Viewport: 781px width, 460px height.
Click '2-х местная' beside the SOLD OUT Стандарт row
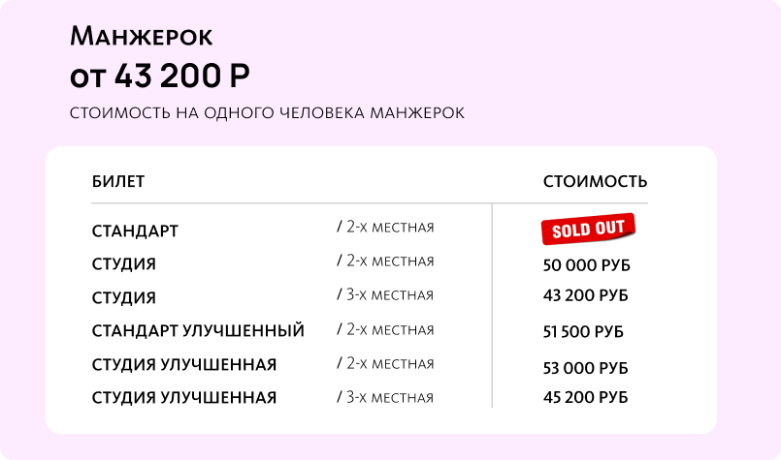385,228
